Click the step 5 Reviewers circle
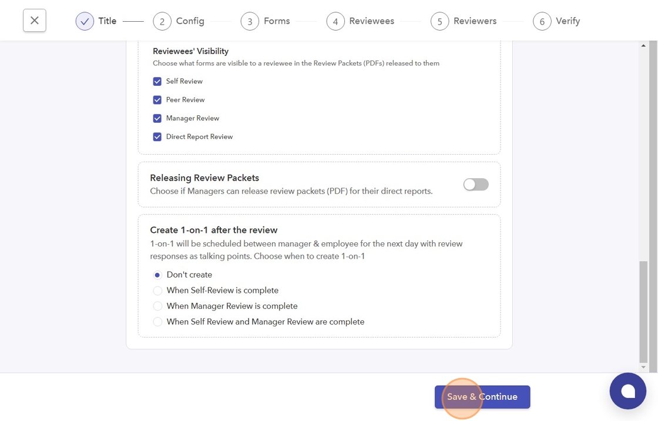Viewport: 658px width, 421px height. point(439,22)
